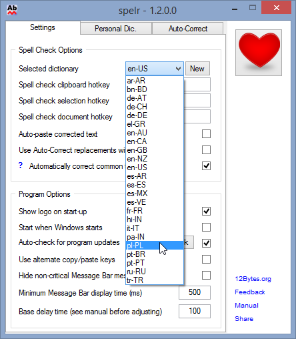Open the Manual link

tap(247, 306)
